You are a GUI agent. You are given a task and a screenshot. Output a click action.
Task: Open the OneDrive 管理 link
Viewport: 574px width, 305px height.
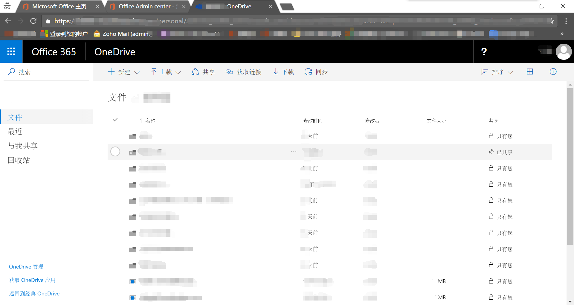coord(26,267)
